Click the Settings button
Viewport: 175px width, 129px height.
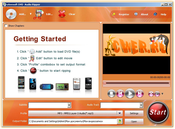134,113
